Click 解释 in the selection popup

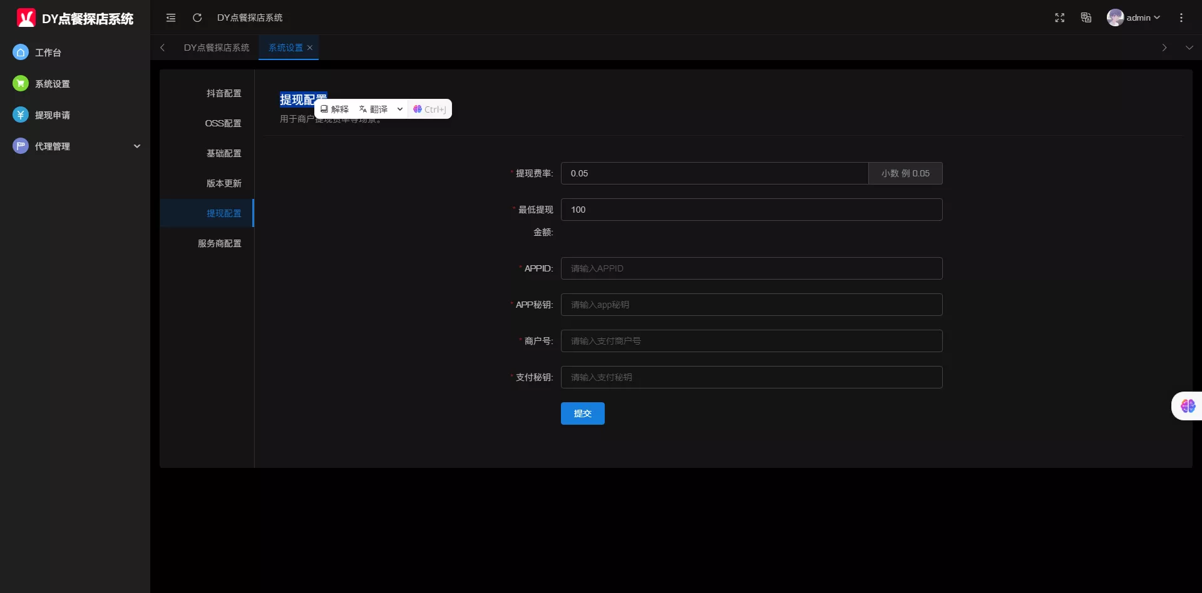335,109
